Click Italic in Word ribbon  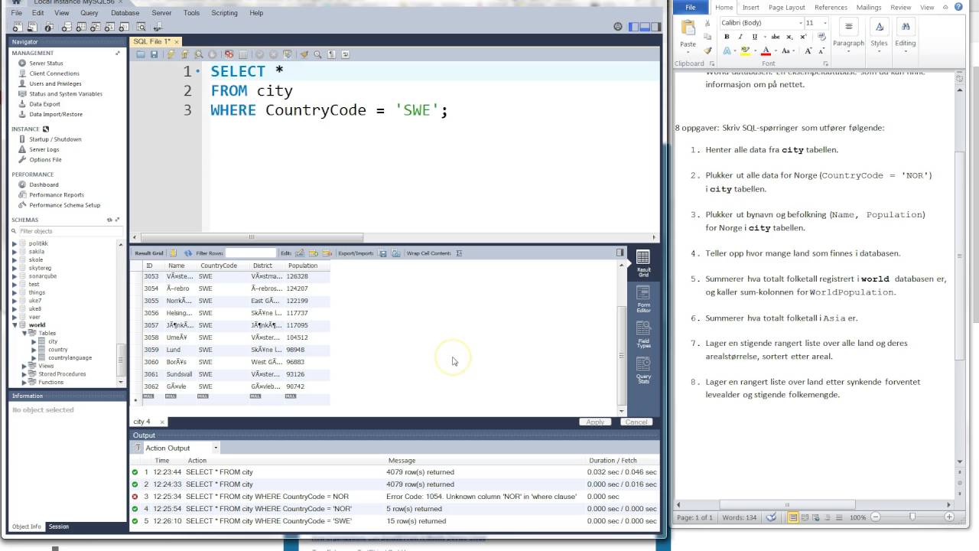point(740,36)
